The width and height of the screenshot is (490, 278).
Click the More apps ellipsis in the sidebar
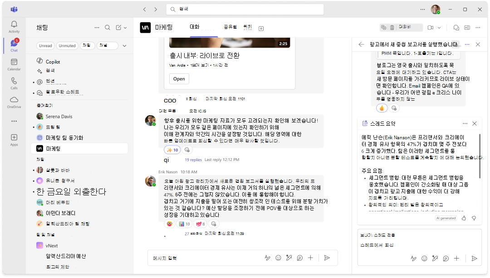[x=14, y=121]
